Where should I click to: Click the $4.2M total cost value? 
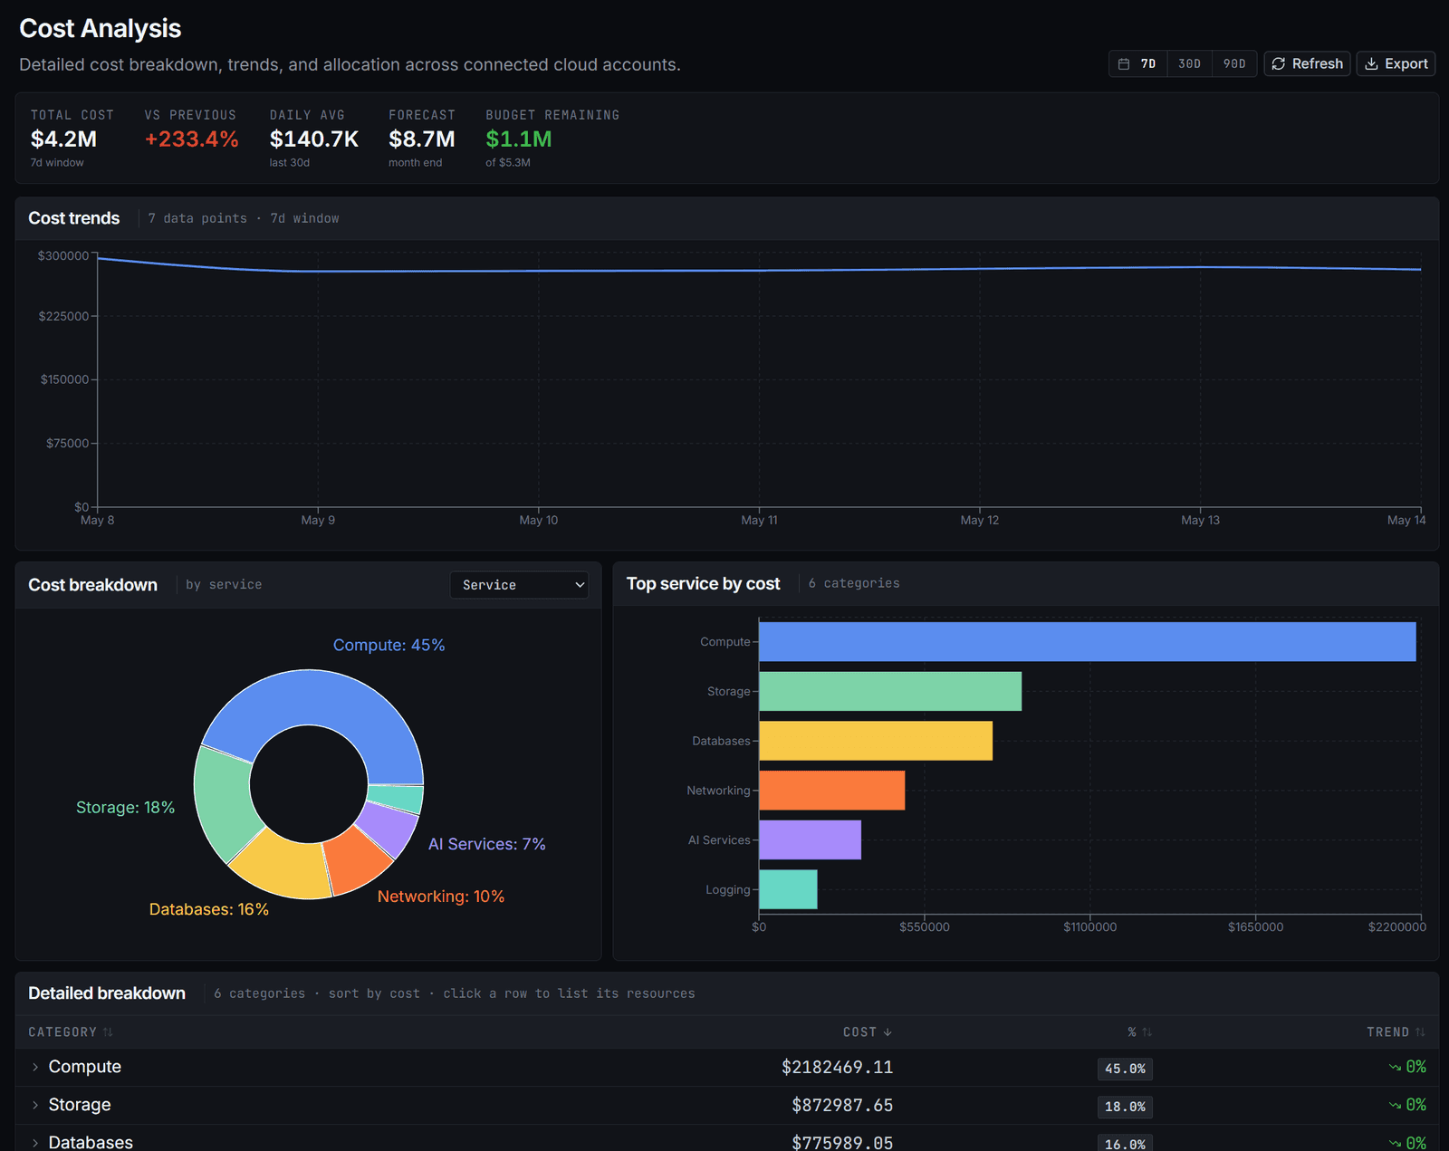[63, 139]
